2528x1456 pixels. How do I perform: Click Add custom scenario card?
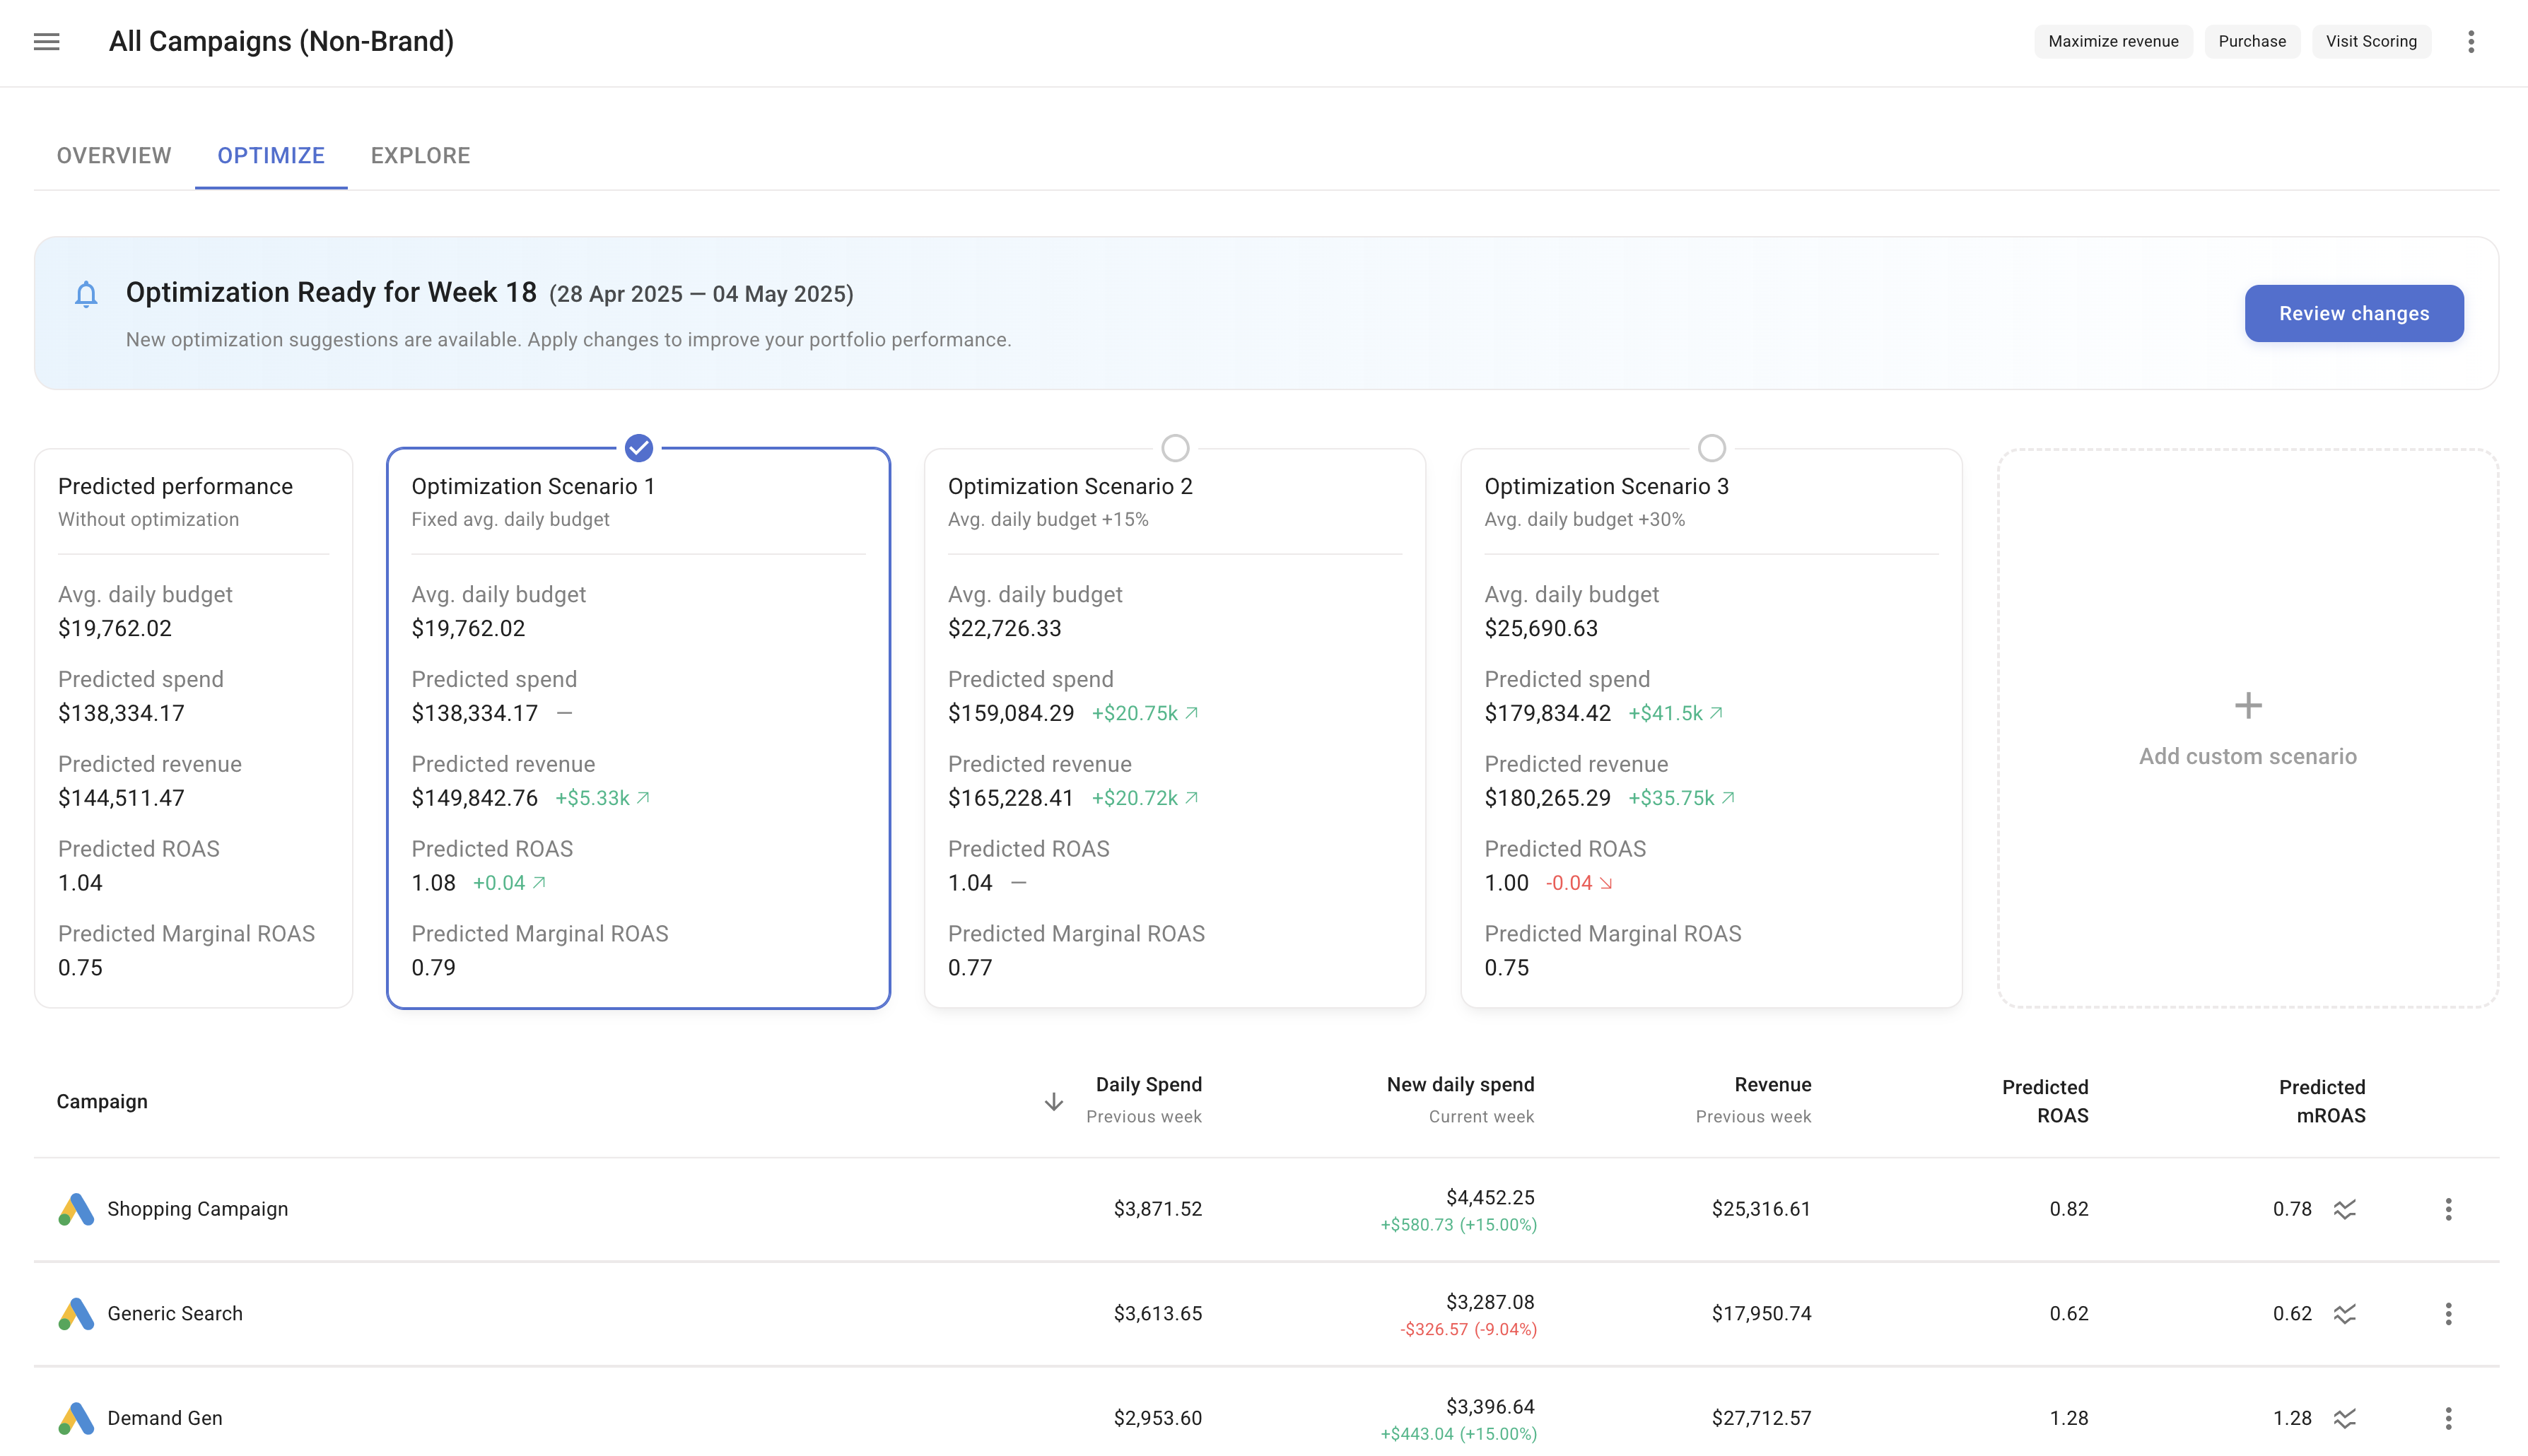[2247, 727]
